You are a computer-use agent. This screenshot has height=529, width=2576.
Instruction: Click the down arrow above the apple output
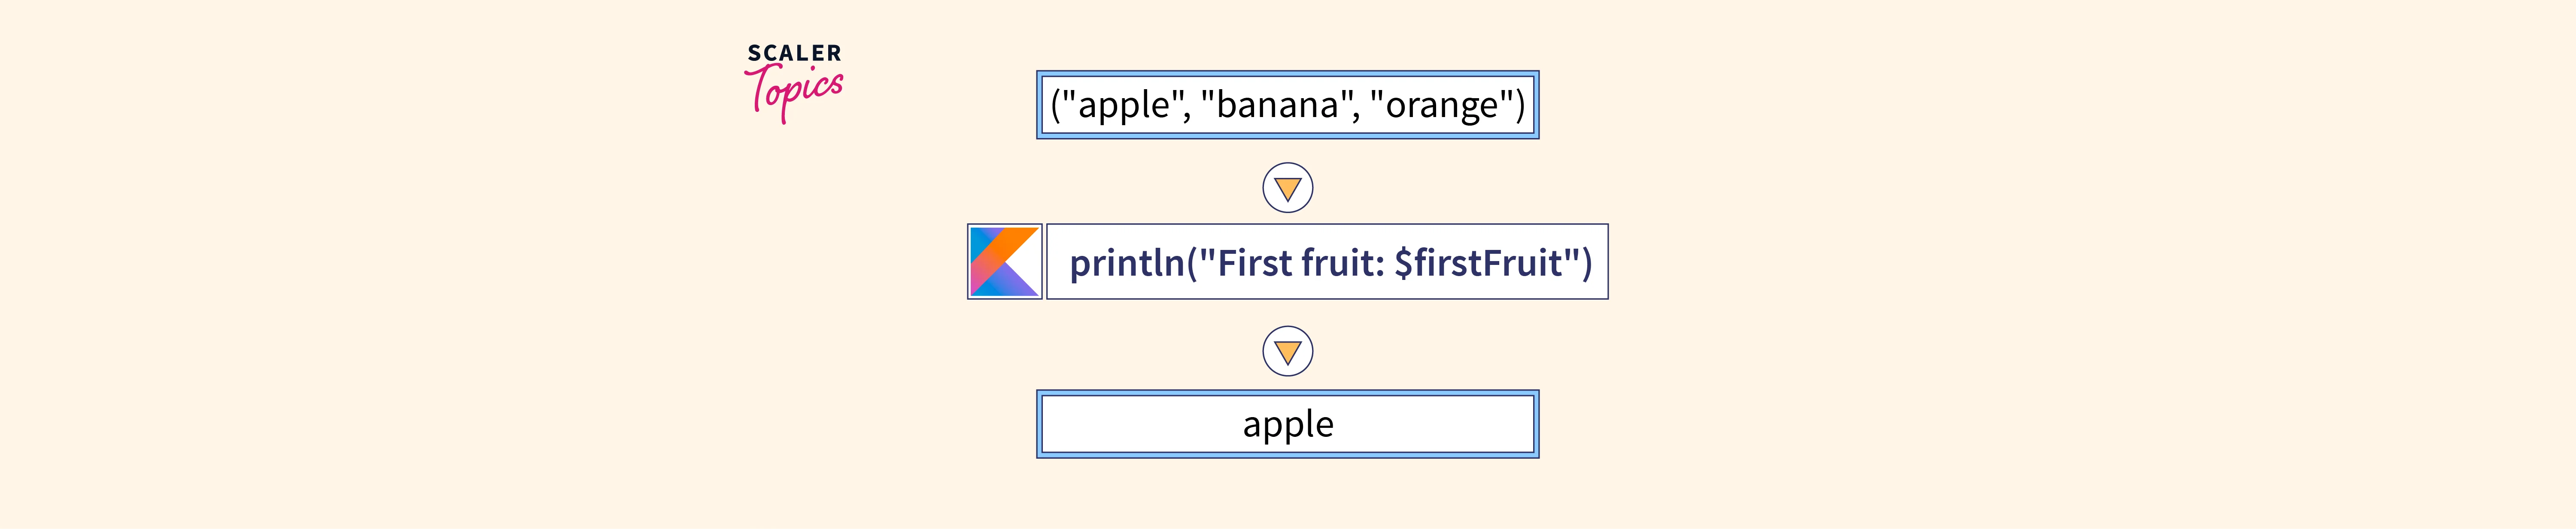[x=1287, y=352]
